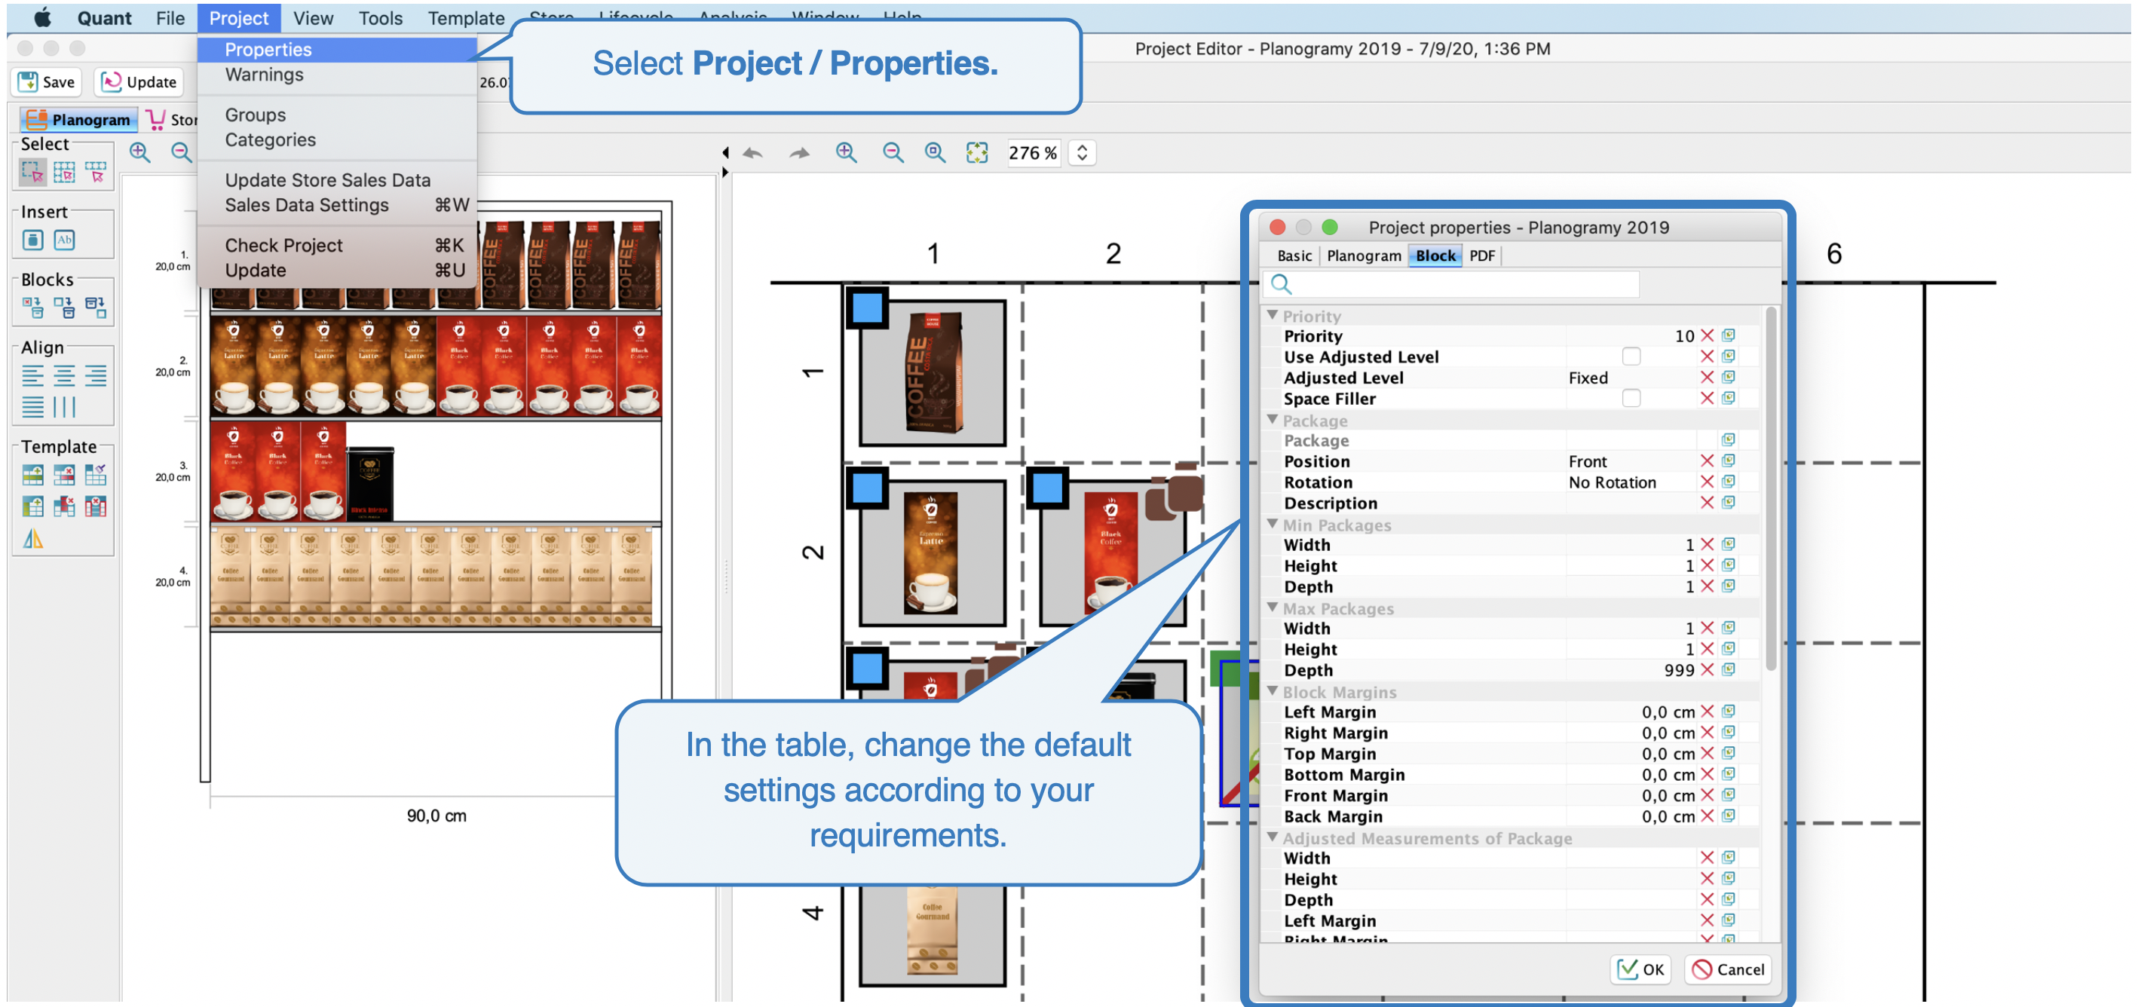
Task: Click the insert text label icon (Ab)
Action: click(x=64, y=240)
